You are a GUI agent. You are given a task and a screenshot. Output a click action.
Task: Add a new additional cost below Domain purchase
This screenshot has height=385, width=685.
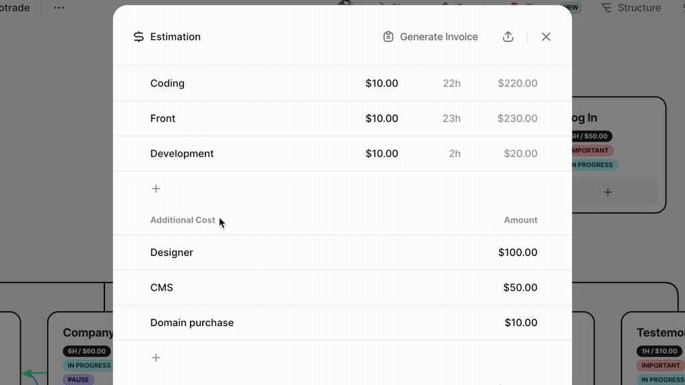pos(156,358)
